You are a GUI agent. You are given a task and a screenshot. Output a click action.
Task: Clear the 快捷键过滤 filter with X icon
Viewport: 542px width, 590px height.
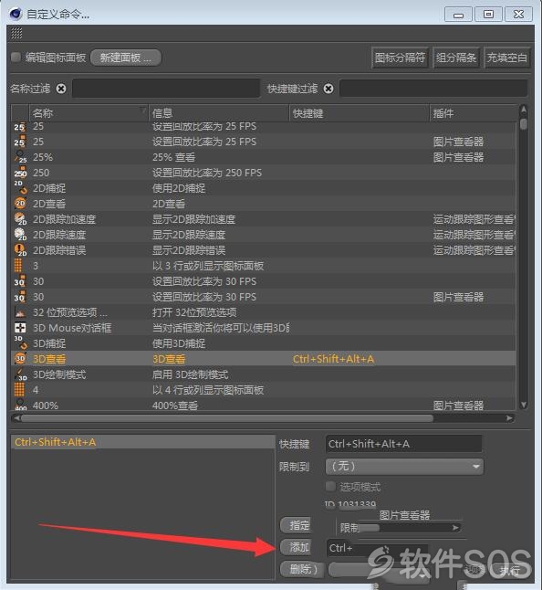328,89
